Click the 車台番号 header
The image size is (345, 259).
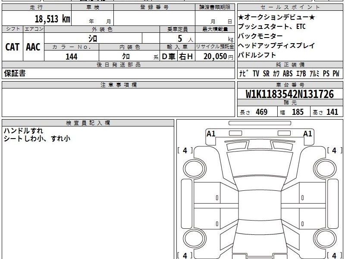(x=290, y=85)
